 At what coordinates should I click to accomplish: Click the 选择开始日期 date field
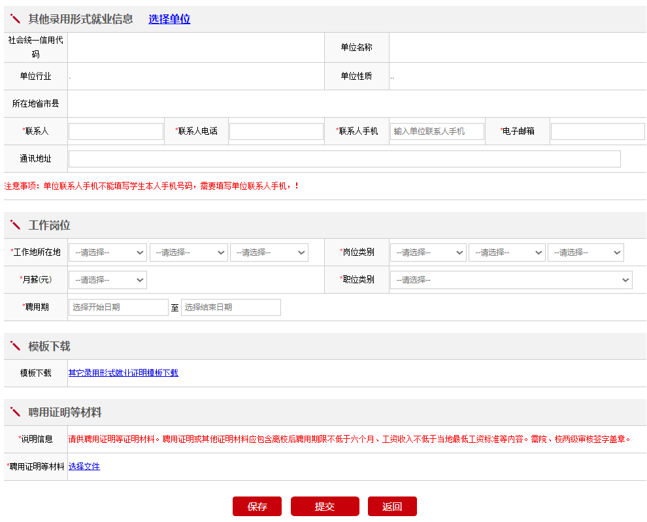click(118, 307)
